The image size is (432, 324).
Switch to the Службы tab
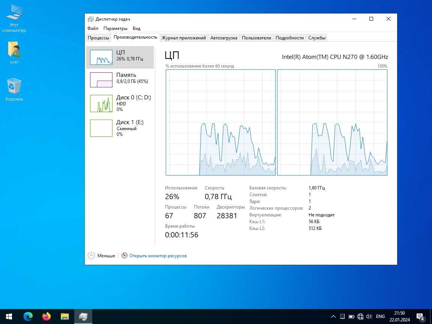316,38
